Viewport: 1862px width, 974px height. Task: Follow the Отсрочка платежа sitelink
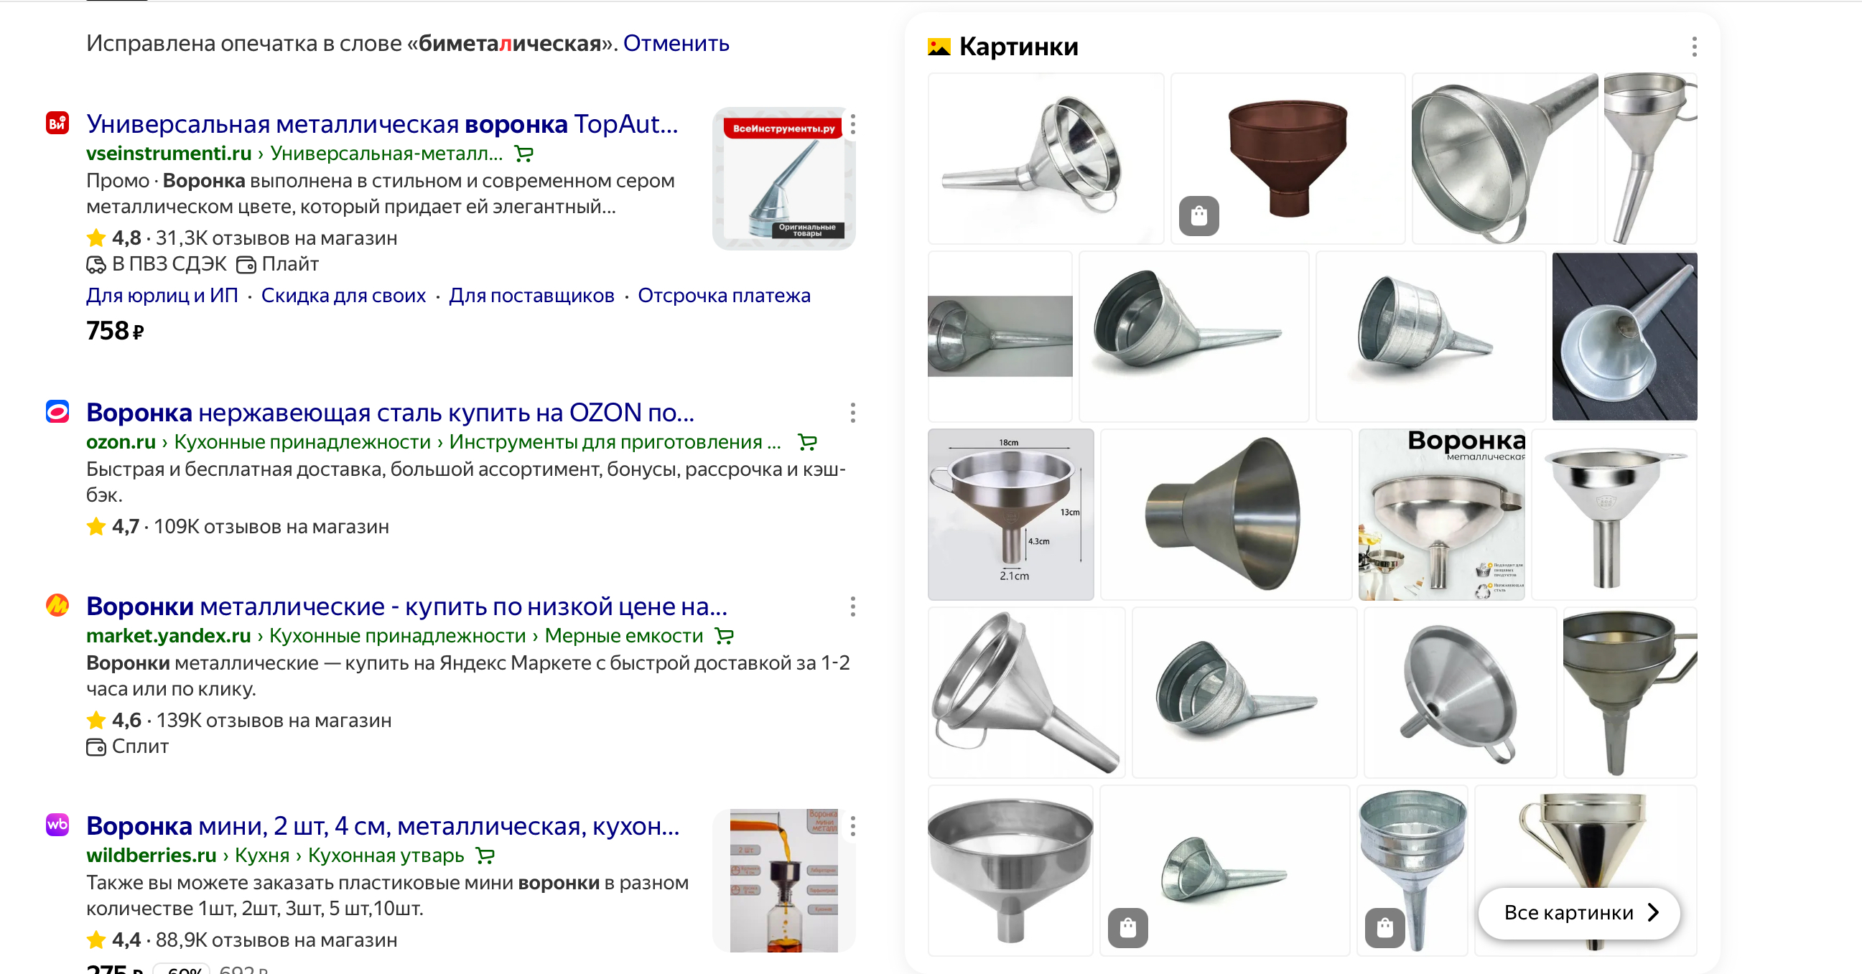pyautogui.click(x=725, y=296)
